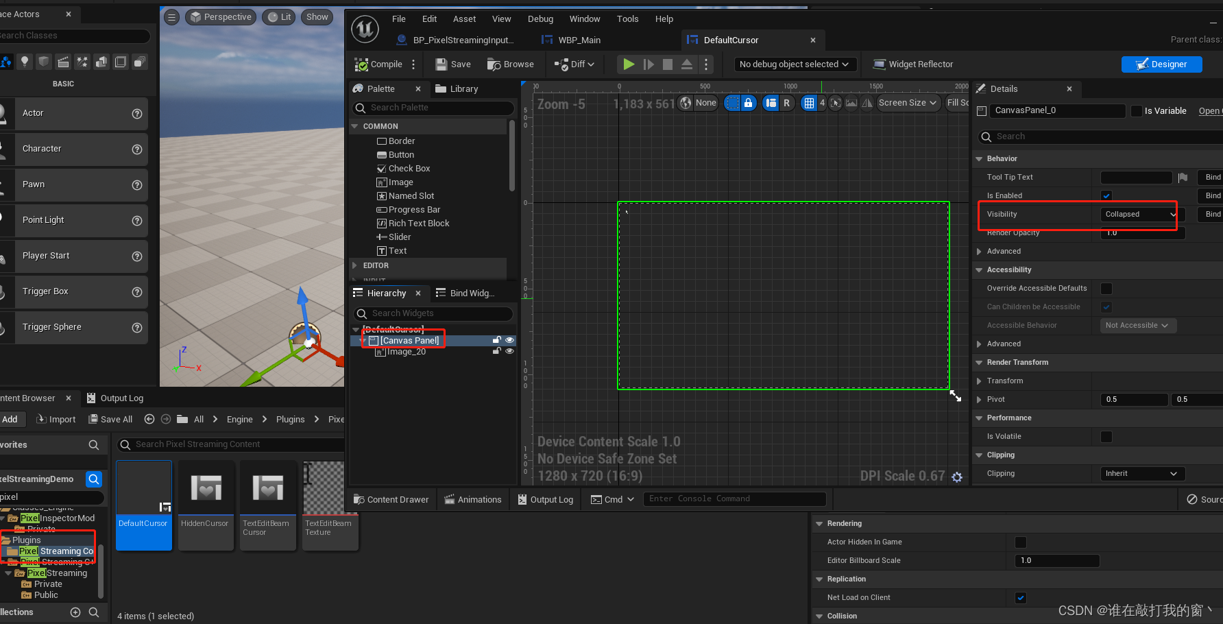Click the Compile blueprint icon
This screenshot has height=624, width=1223.
click(x=362, y=64)
